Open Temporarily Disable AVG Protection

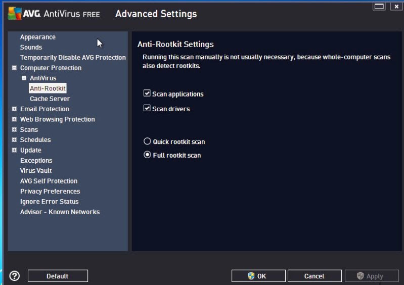tap(73, 58)
